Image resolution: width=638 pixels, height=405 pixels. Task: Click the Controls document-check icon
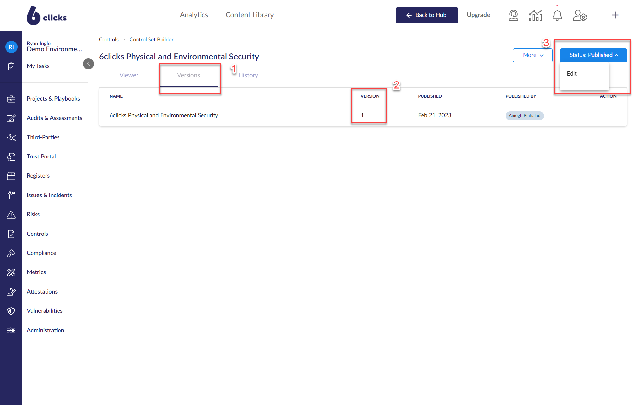pos(11,234)
